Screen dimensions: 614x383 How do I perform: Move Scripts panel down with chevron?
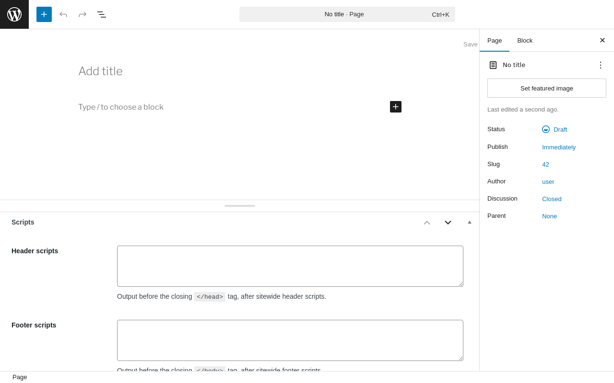[448, 222]
